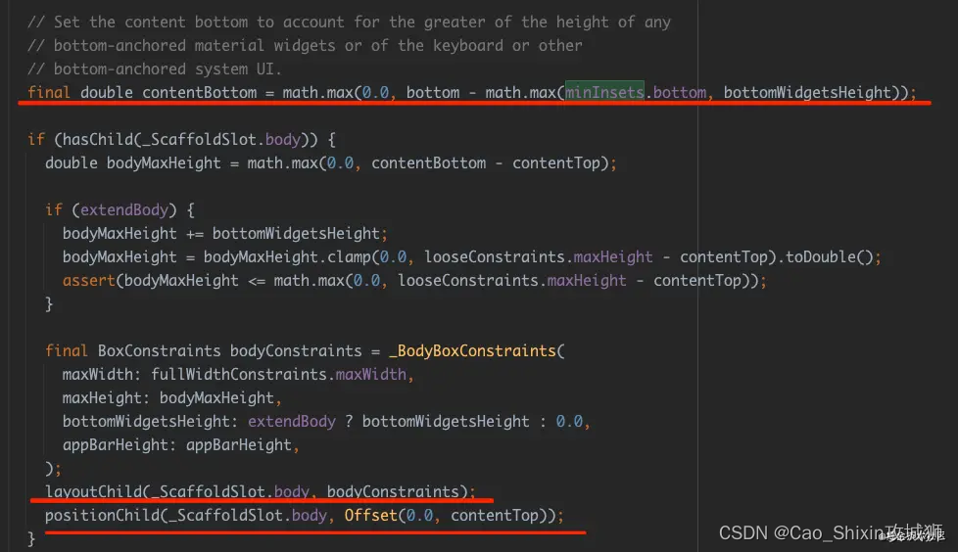The image size is (958, 552).
Task: Click the bottomWidgetsHeight: named parameter label
Action: coord(150,421)
